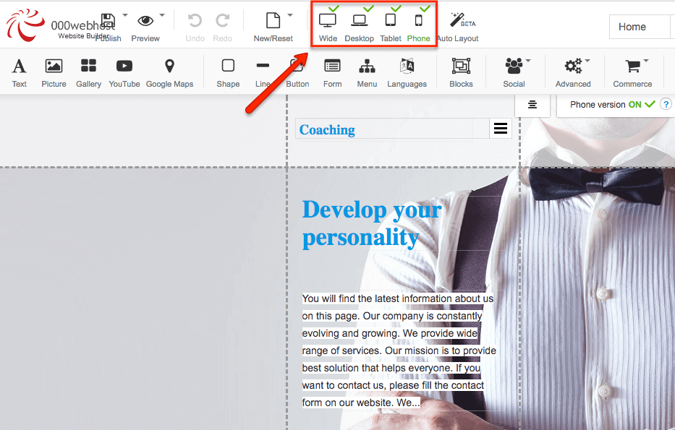Expand the Preview dropdown arrow
Viewport: 675px width, 430px height.
(x=162, y=15)
